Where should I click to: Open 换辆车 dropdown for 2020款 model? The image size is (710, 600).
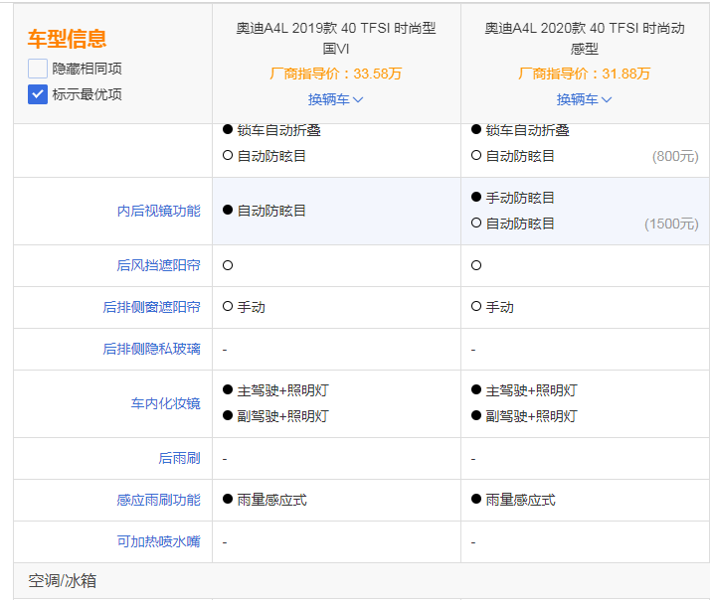point(584,99)
